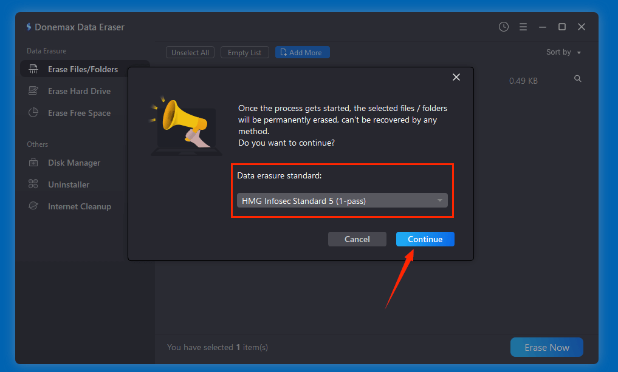
Task: Click the Uninstaller icon
Action: pos(34,184)
